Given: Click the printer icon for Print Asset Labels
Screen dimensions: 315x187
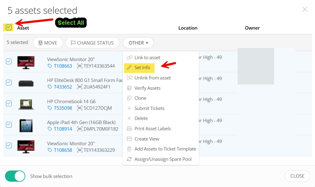Looking at the screenshot, I should coord(129,128).
